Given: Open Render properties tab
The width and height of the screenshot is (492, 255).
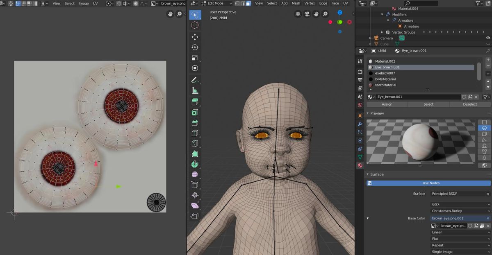Looking at the screenshot, I should (x=360, y=72).
